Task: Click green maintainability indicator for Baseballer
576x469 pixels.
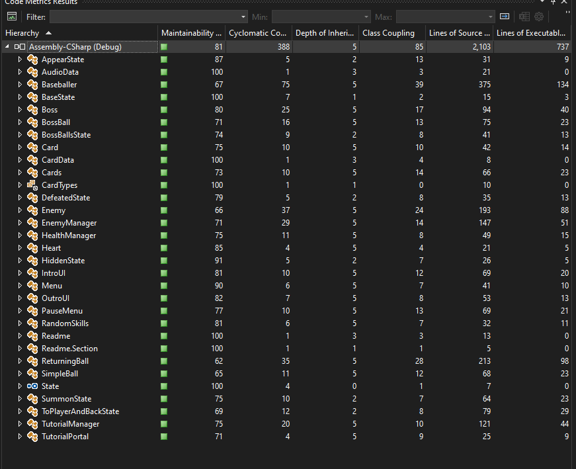Action: click(x=164, y=85)
